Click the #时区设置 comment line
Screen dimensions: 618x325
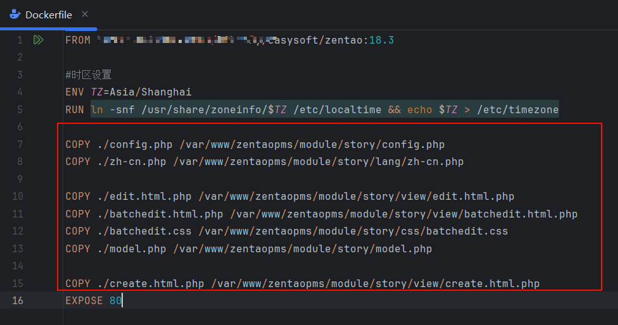click(89, 75)
